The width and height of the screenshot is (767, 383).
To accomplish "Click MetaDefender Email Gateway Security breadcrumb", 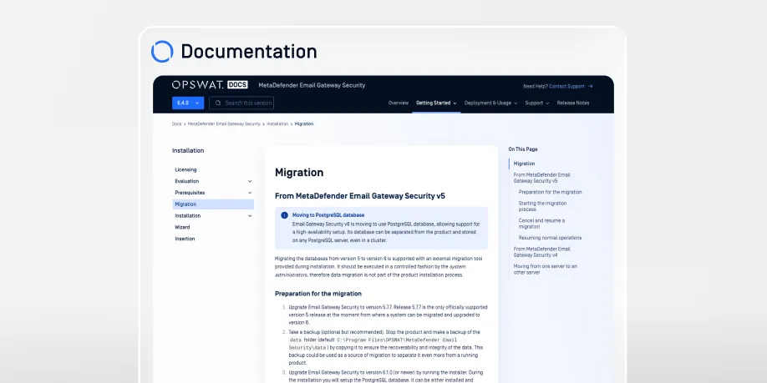I will (x=224, y=124).
